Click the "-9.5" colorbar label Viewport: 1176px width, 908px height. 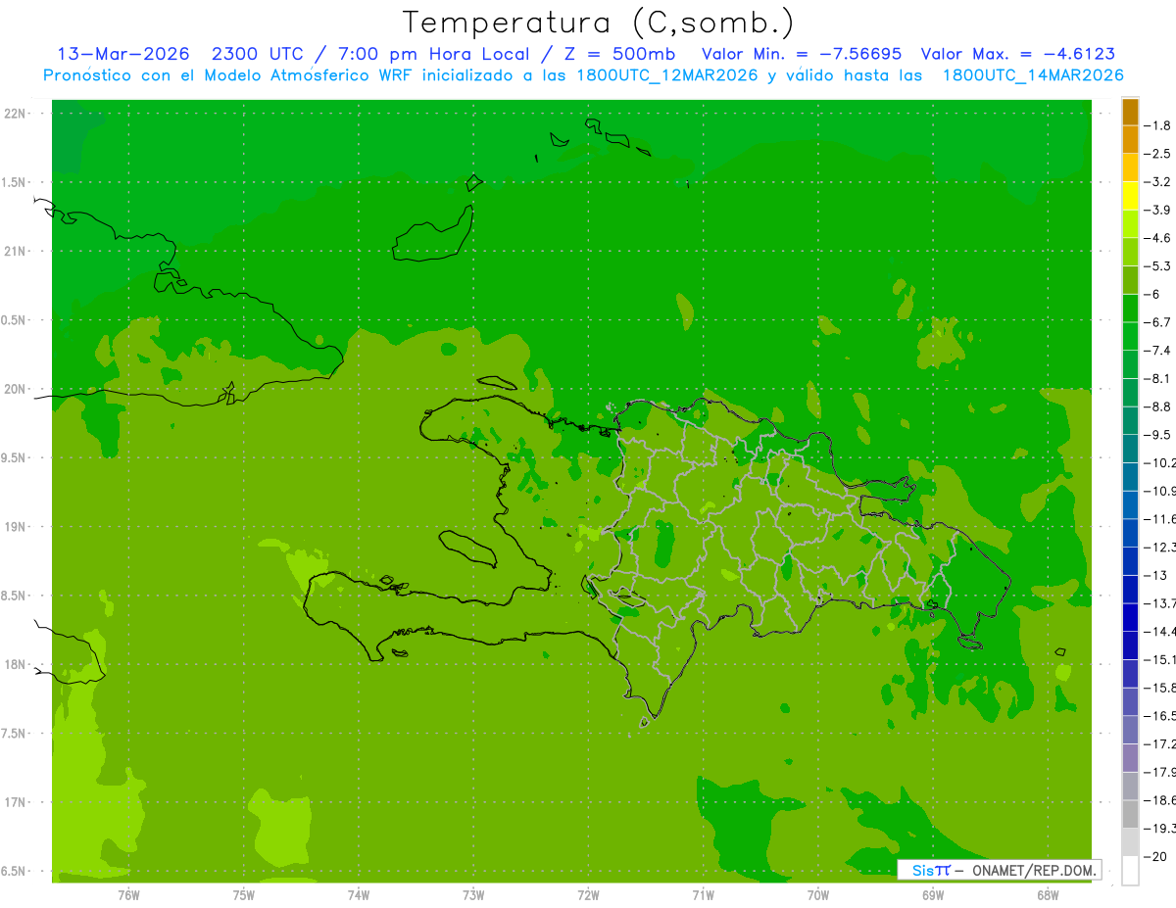[1157, 435]
